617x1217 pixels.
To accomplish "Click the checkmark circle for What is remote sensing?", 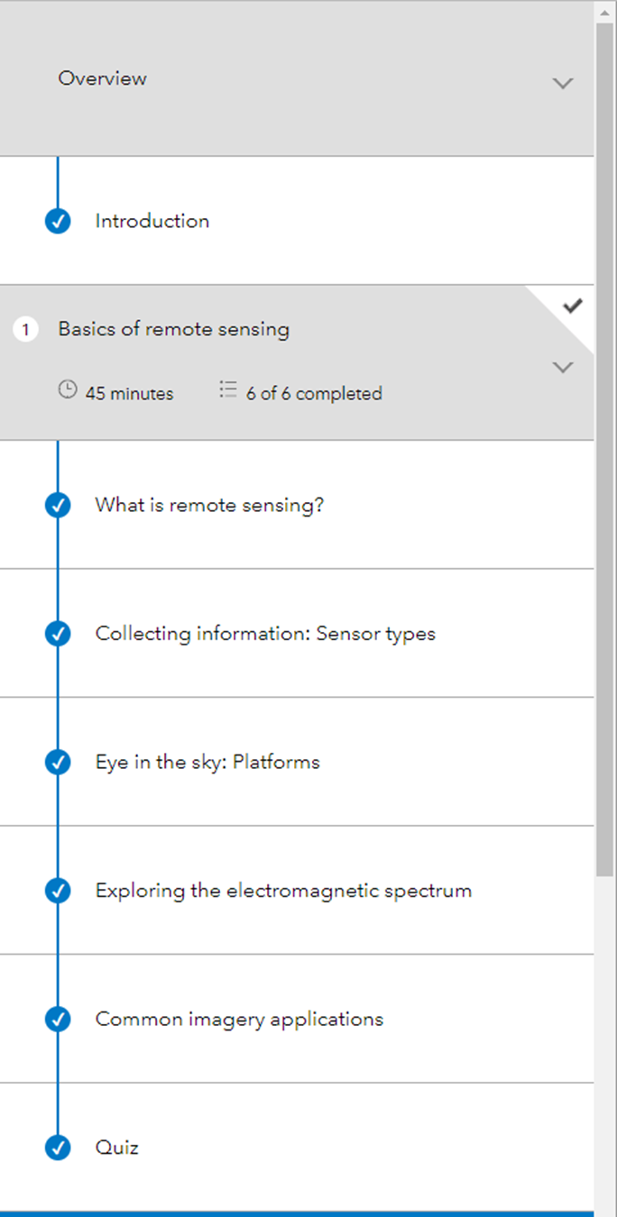I will tap(58, 506).
